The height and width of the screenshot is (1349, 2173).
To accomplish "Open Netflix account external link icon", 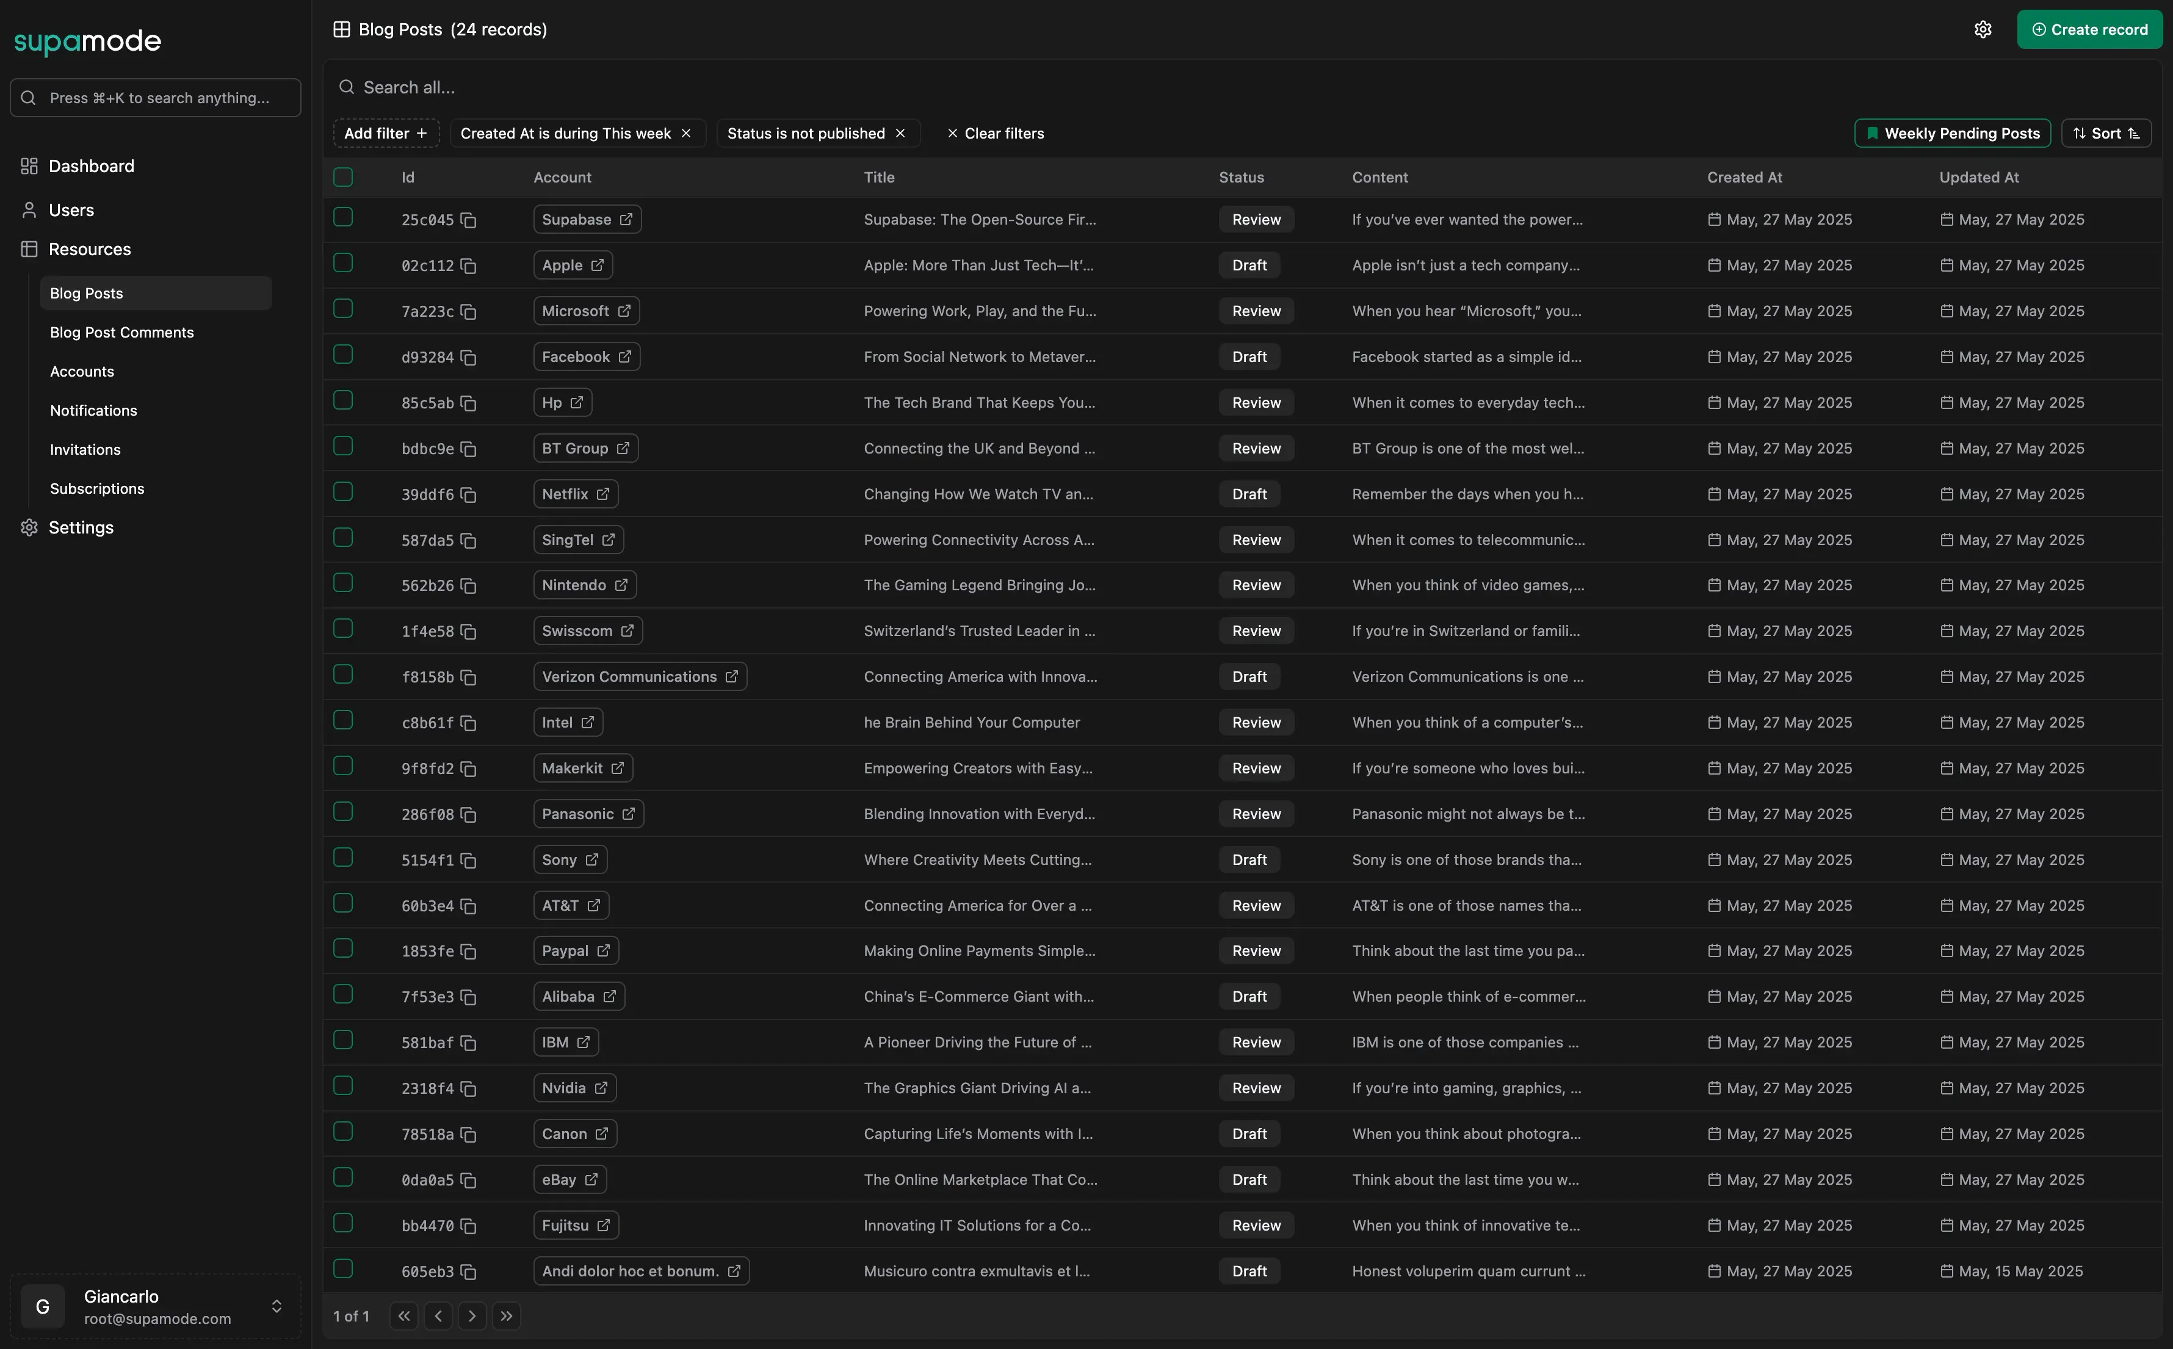I will (603, 493).
